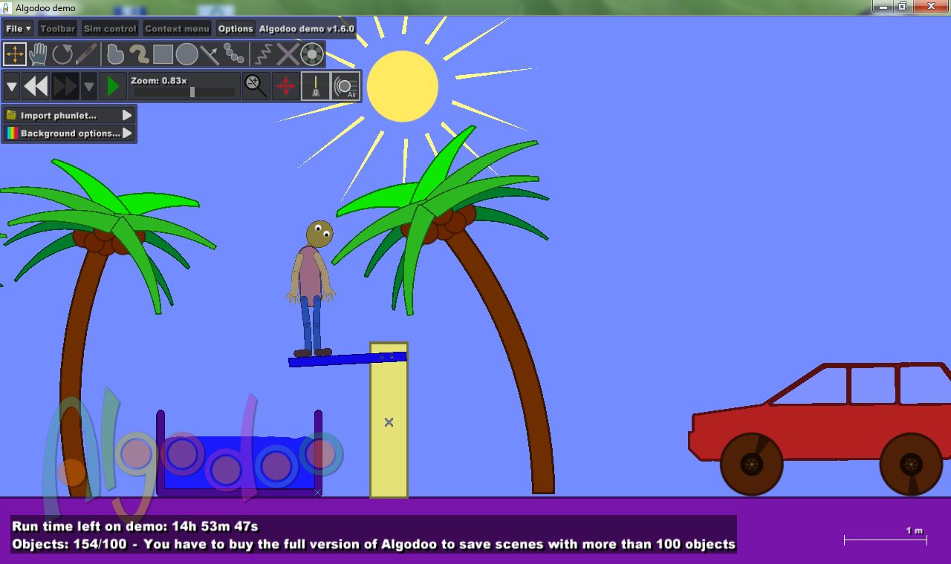
Task: Toggle gravity on or off
Action: 315,87
